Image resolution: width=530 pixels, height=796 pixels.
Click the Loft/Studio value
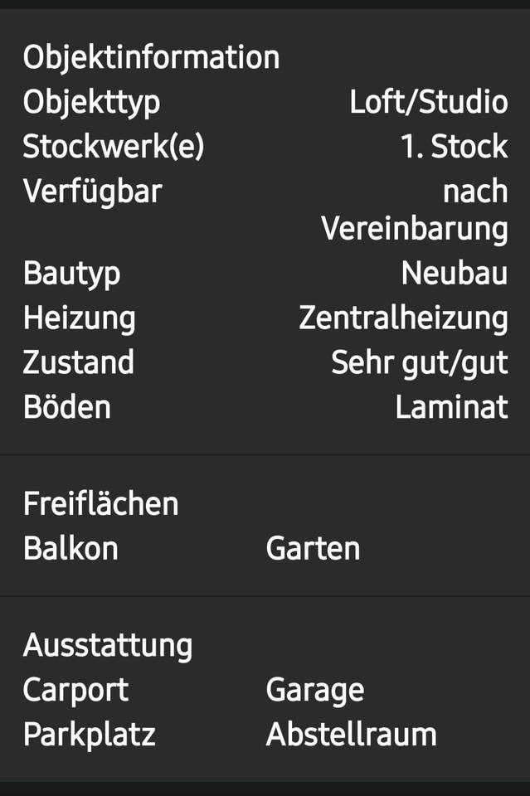(428, 103)
